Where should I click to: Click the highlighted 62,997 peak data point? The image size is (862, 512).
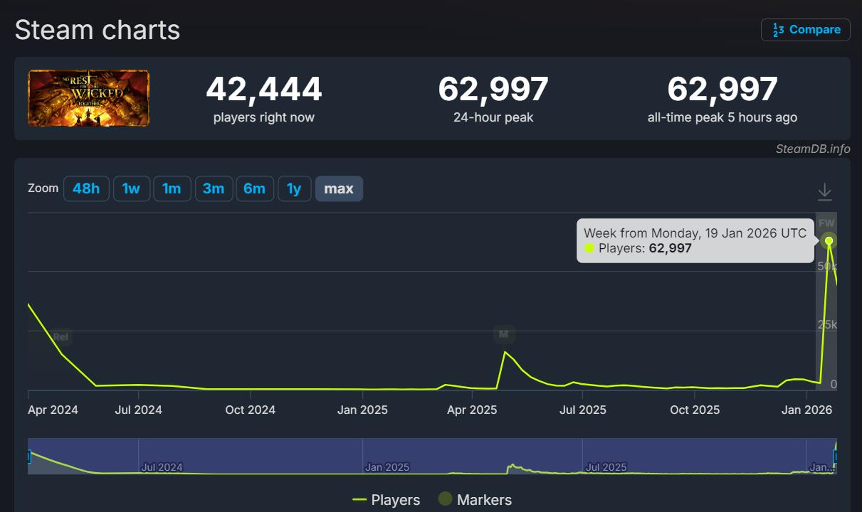pyautogui.click(x=829, y=240)
